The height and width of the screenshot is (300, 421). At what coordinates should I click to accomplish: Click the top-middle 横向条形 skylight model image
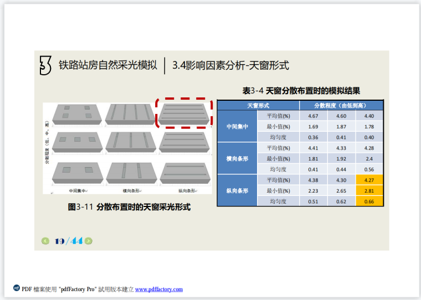(x=129, y=113)
